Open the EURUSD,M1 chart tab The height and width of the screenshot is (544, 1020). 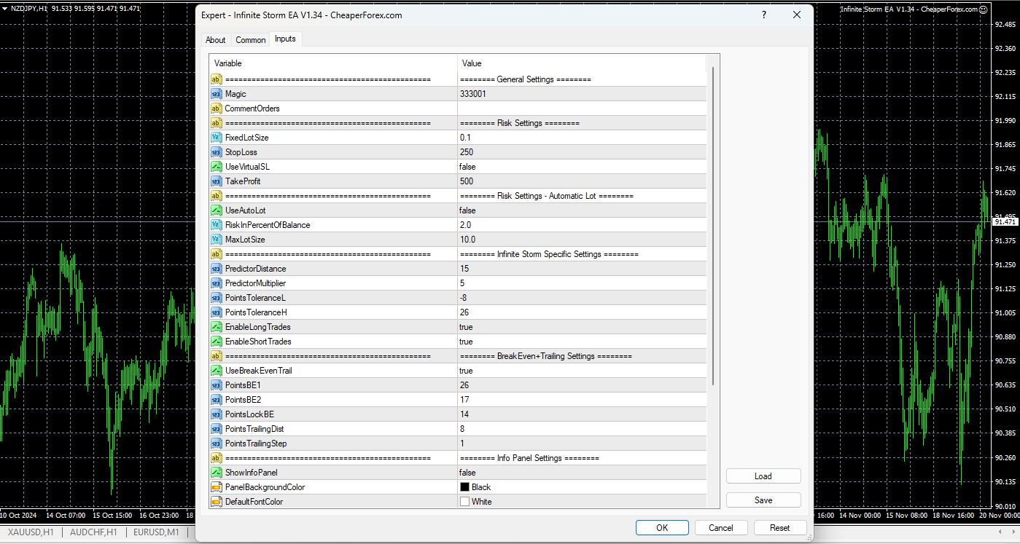(x=156, y=532)
